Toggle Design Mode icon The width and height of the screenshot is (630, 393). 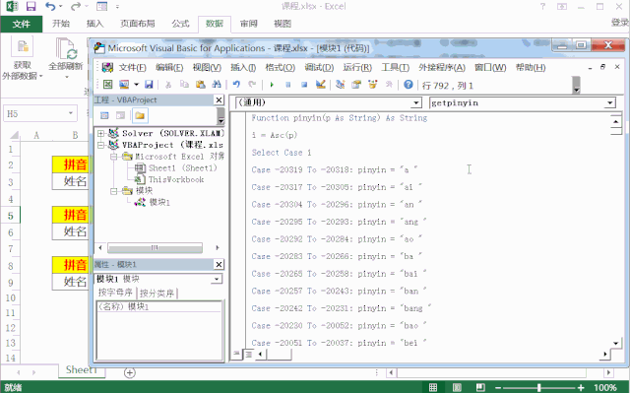tap(320, 85)
